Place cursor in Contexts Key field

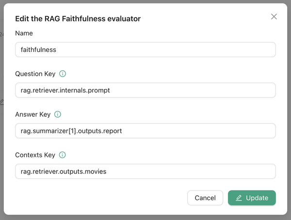point(145,171)
